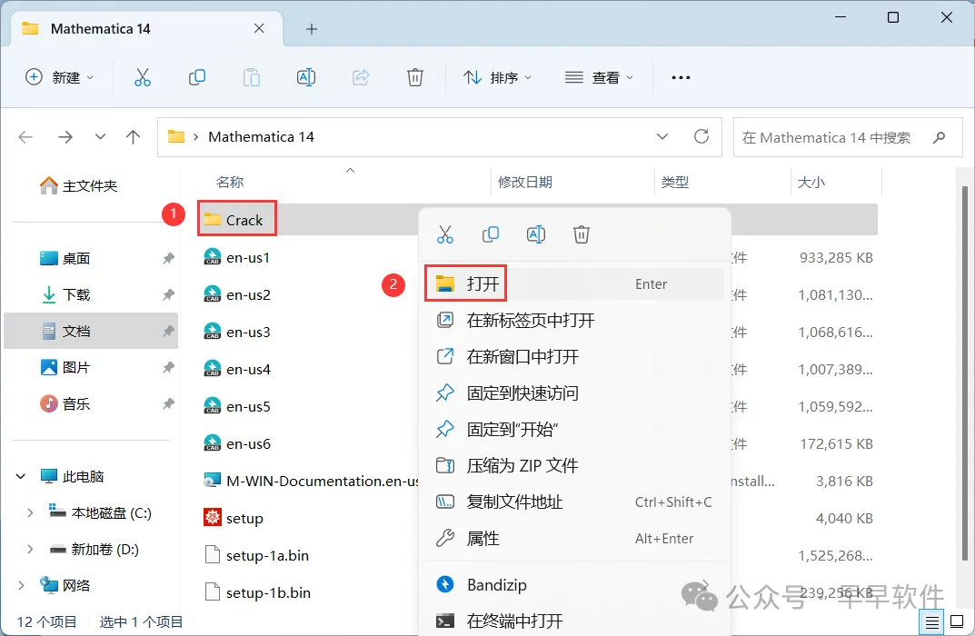Open the 查看 (View) dropdown

(599, 77)
